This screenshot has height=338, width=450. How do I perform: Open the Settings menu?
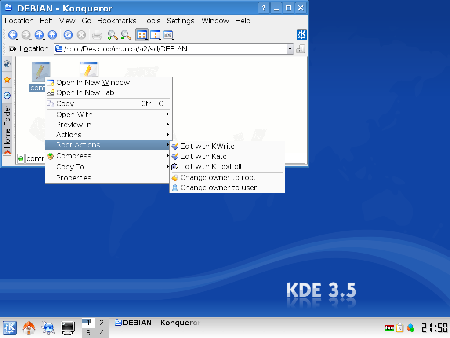tap(181, 21)
